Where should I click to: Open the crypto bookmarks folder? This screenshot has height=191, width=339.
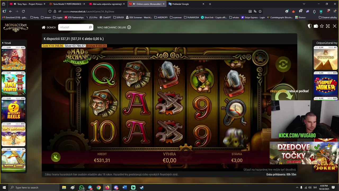tap(58, 18)
